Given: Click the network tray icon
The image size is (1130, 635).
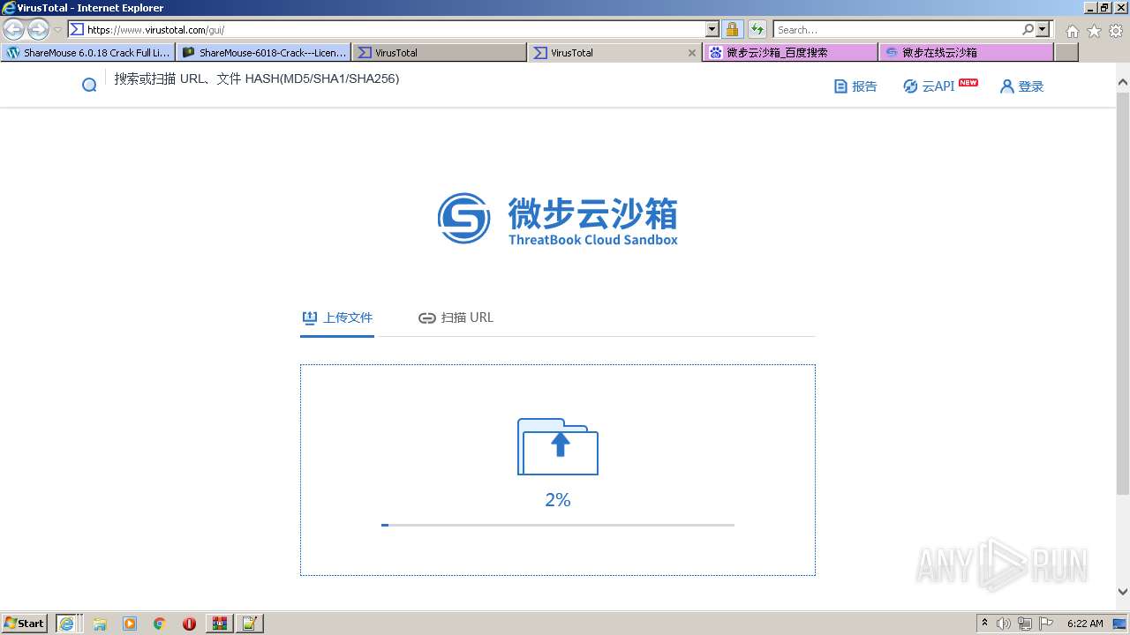Looking at the screenshot, I should tap(1025, 624).
